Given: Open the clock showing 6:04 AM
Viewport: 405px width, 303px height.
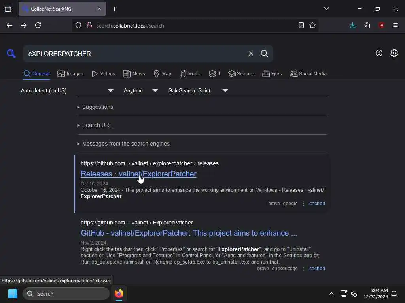Looking at the screenshot, I should click(x=376, y=294).
